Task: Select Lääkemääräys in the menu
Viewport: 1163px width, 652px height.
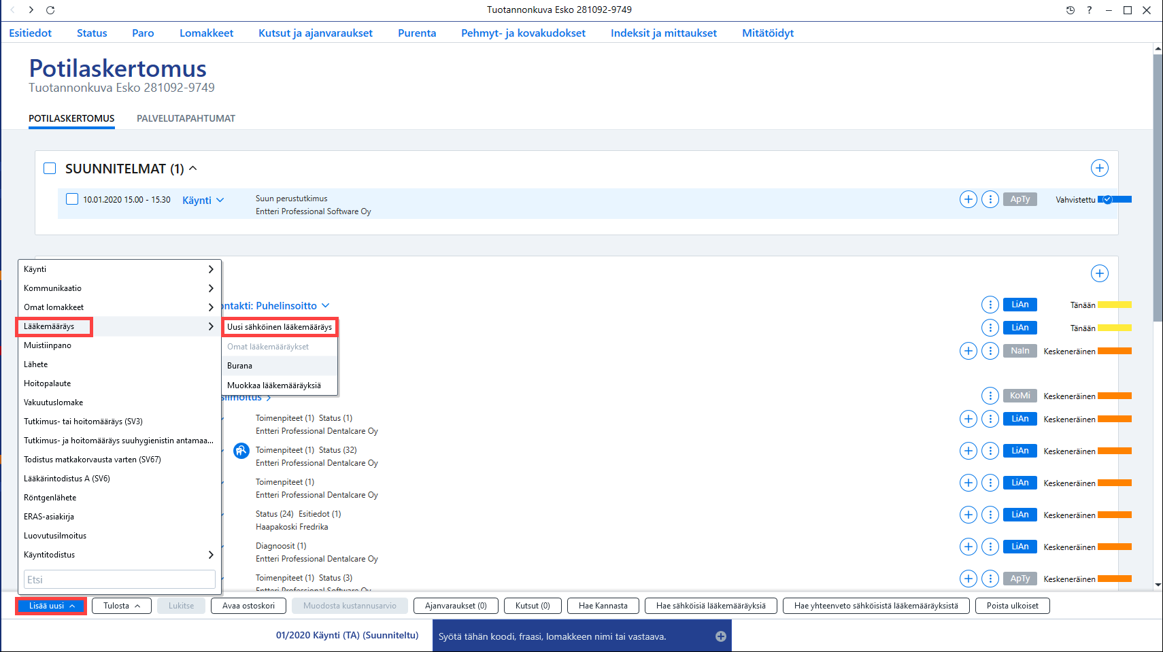Action: pos(119,326)
